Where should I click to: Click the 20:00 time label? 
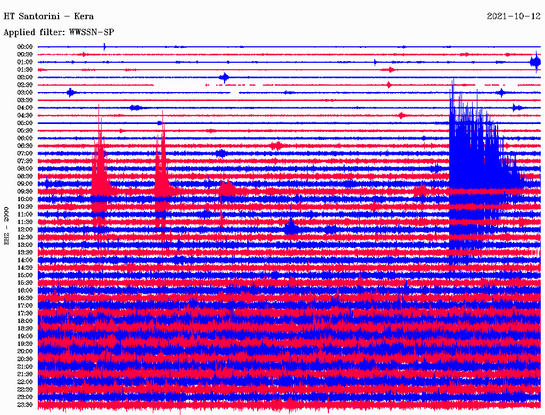tap(25, 351)
